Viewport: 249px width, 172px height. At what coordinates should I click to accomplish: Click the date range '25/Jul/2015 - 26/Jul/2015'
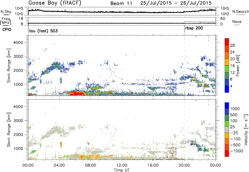(176, 3)
